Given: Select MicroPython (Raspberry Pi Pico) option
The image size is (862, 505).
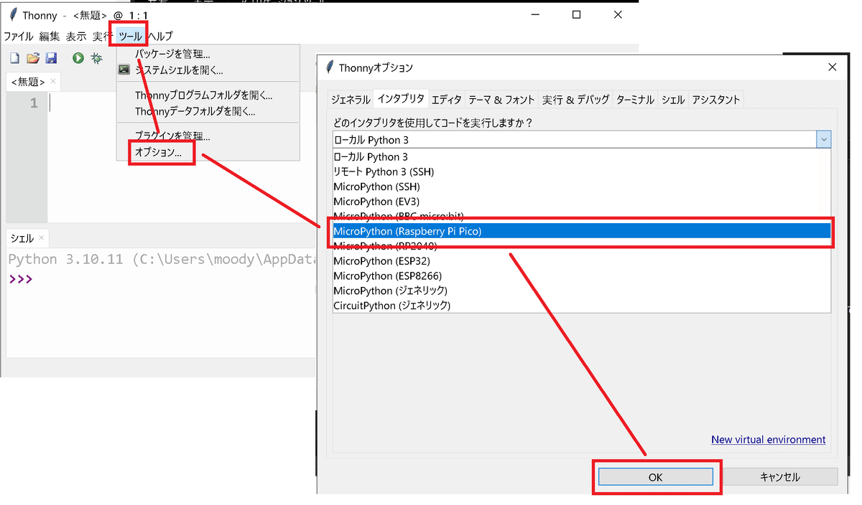Looking at the screenshot, I should coord(582,231).
